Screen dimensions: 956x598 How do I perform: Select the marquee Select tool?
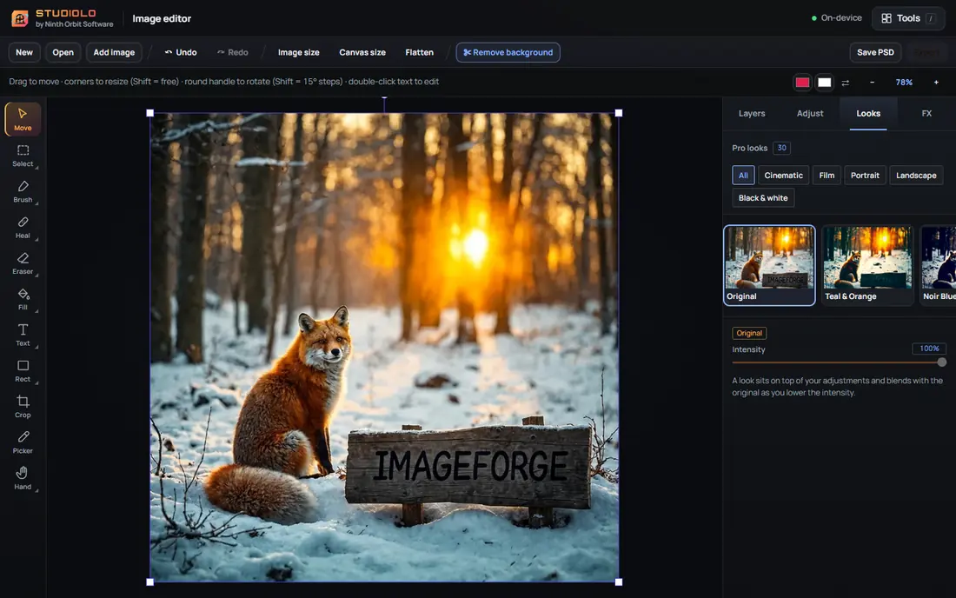(x=23, y=156)
